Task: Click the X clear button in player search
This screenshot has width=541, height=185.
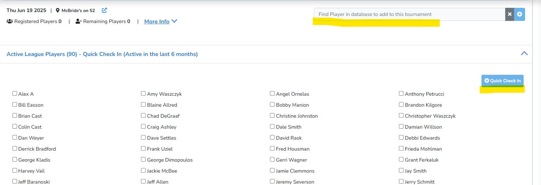Action: click(509, 14)
